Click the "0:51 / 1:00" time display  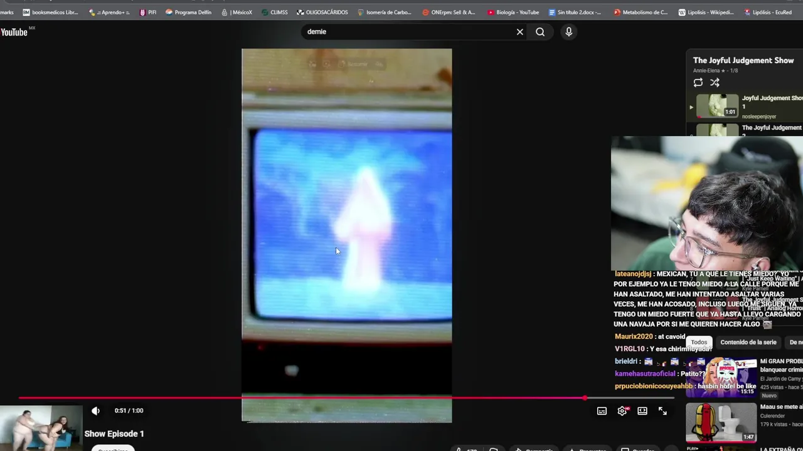tap(129, 411)
